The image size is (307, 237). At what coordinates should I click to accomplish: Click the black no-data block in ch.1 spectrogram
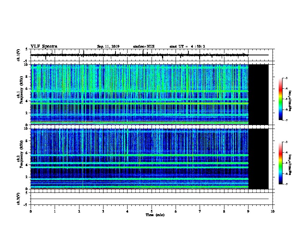coord(259,94)
